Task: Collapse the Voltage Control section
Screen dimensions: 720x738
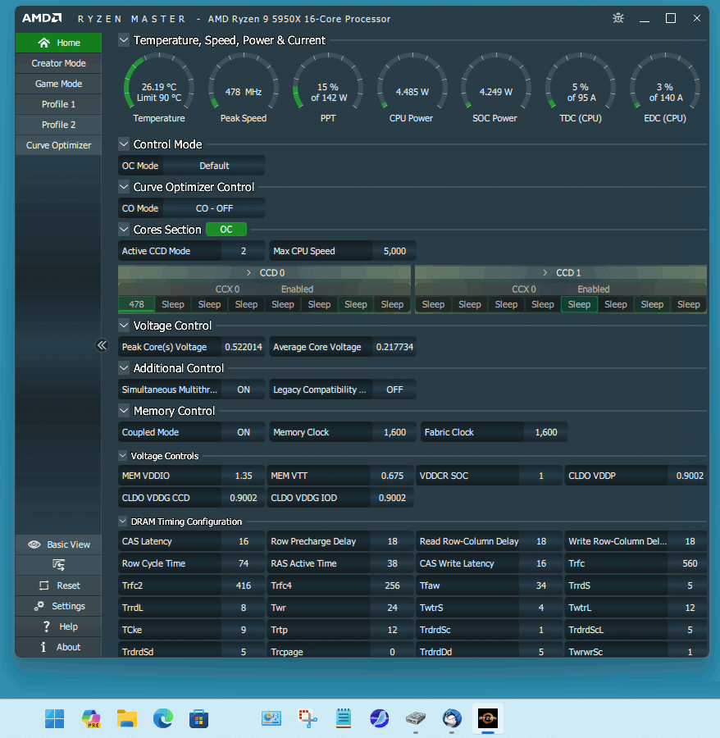Action: tap(124, 326)
